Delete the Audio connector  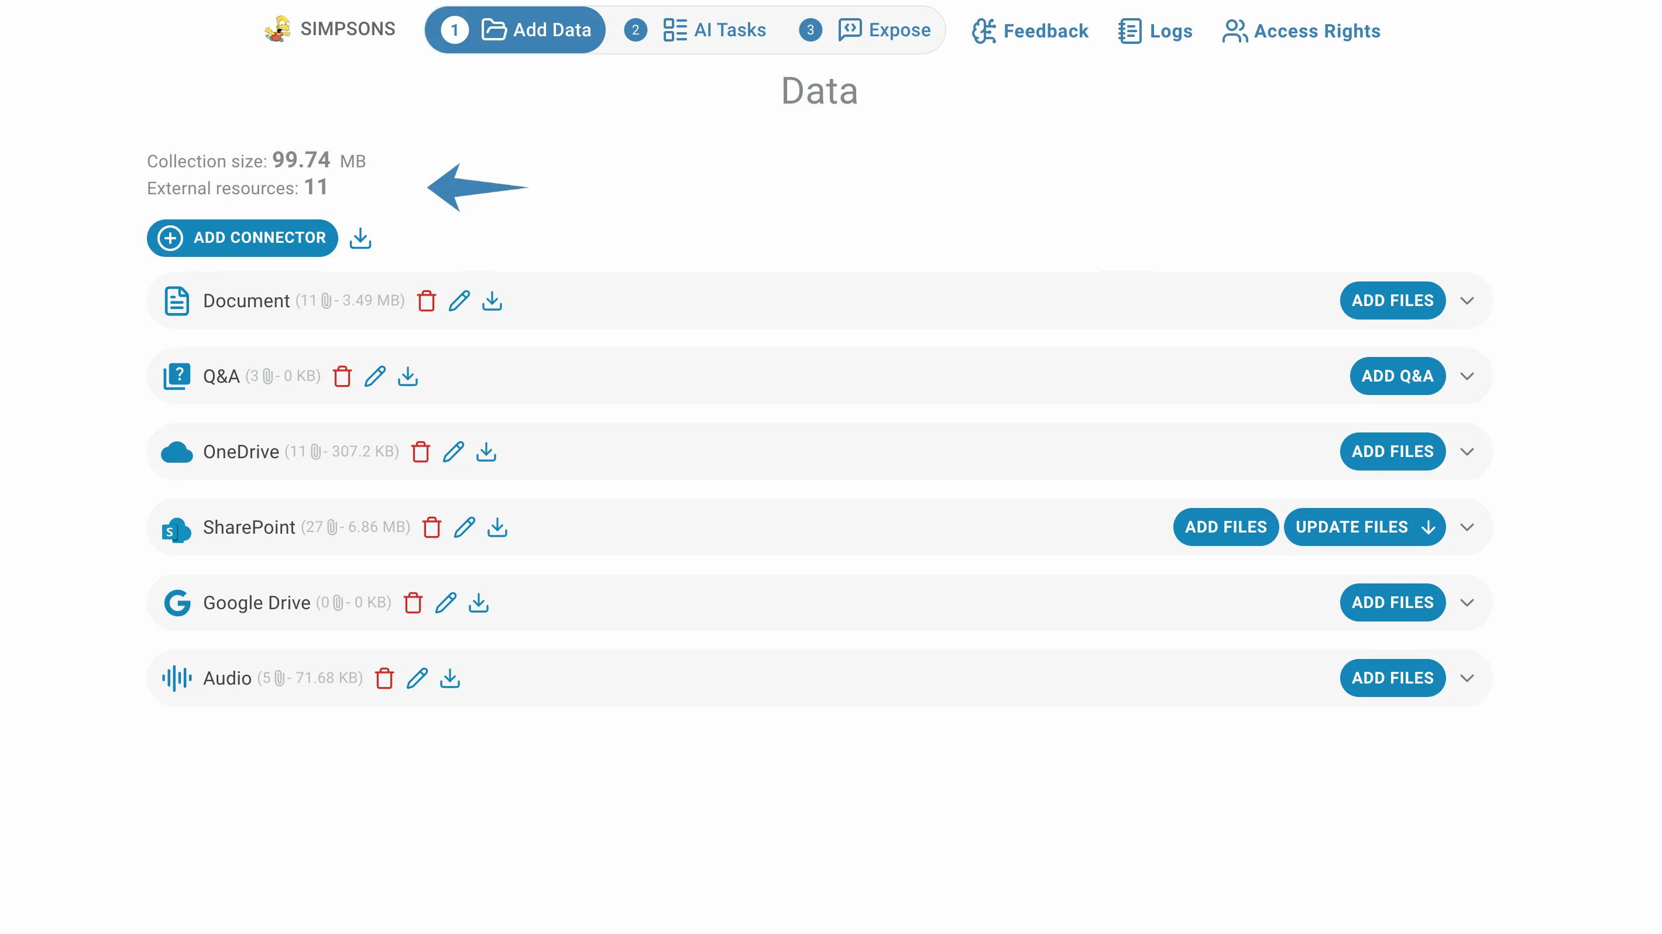[384, 678]
